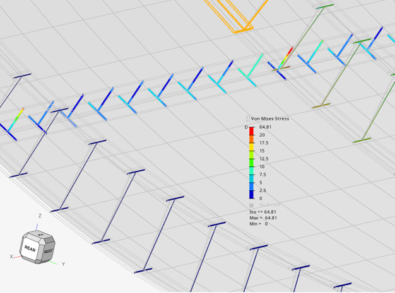
Task: Click the REAR face of the view cube
Action: 30,248
